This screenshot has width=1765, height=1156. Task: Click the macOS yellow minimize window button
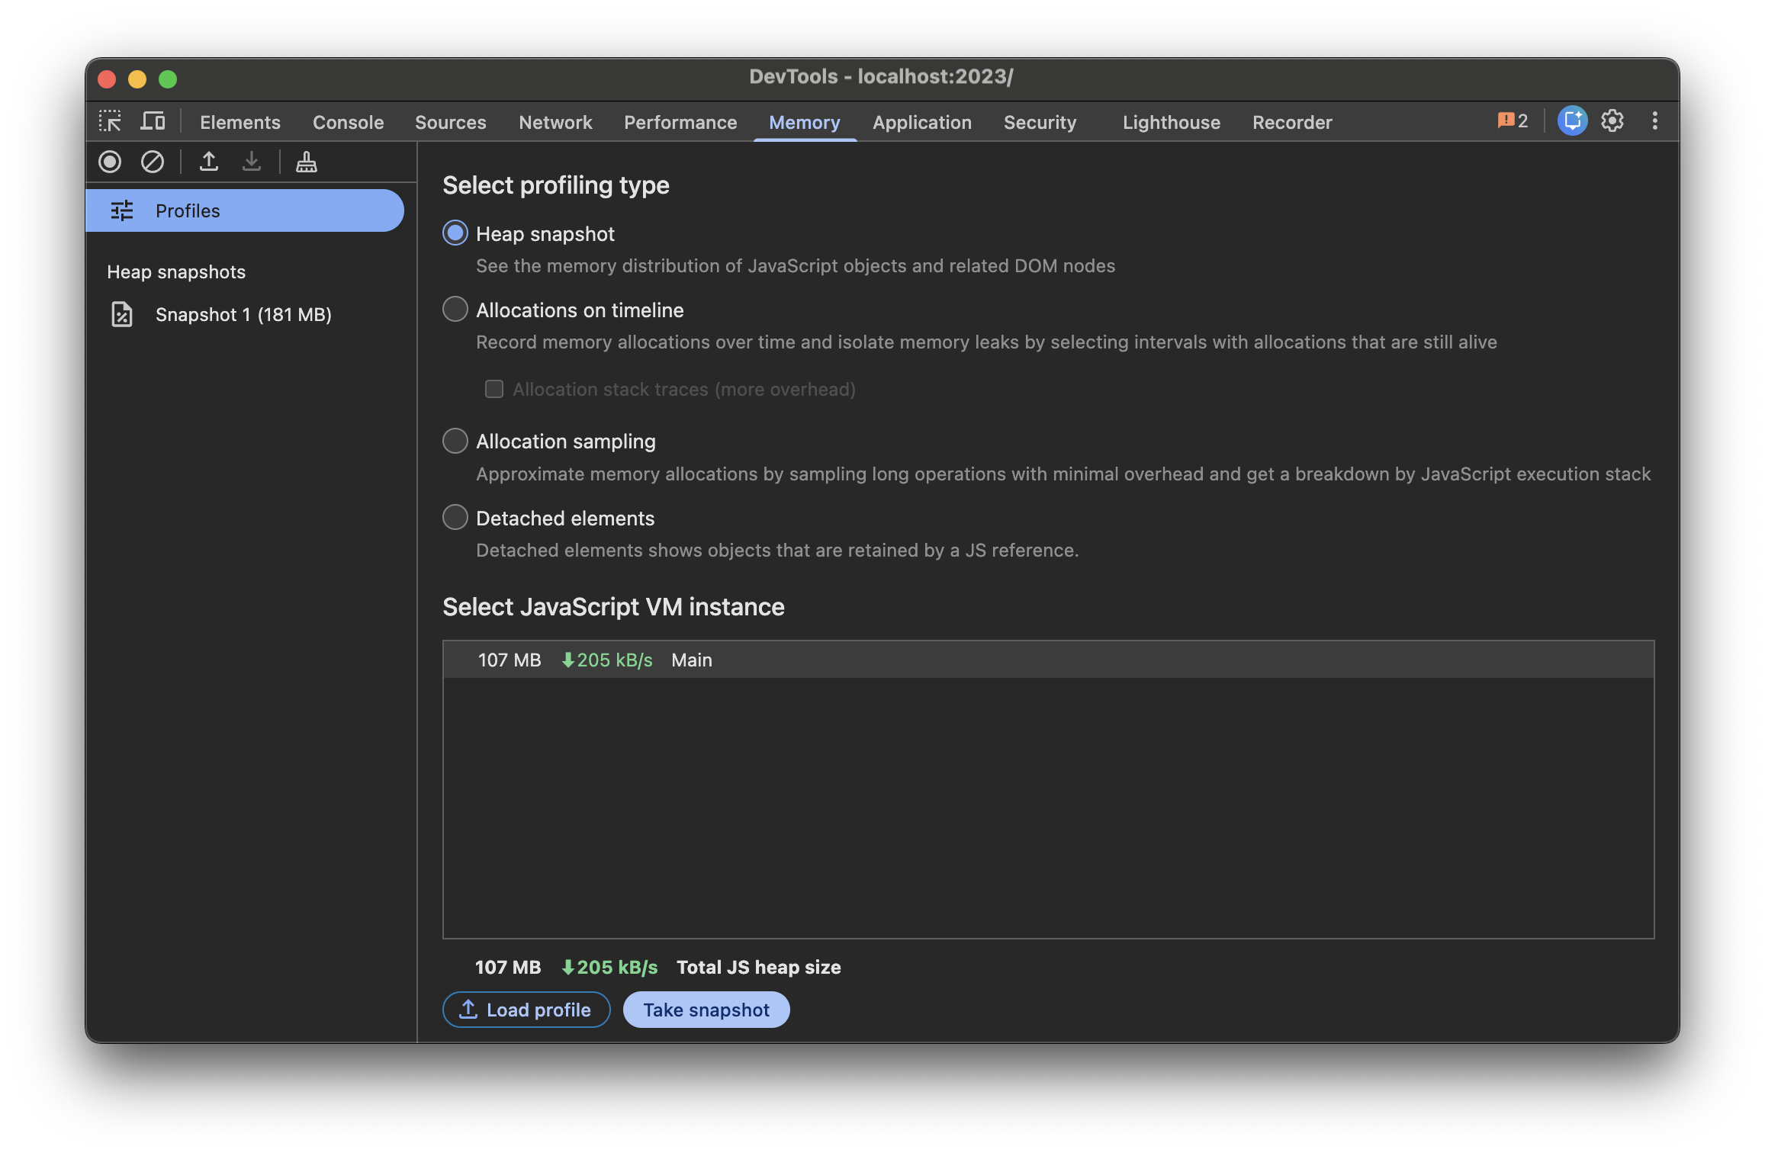(137, 79)
